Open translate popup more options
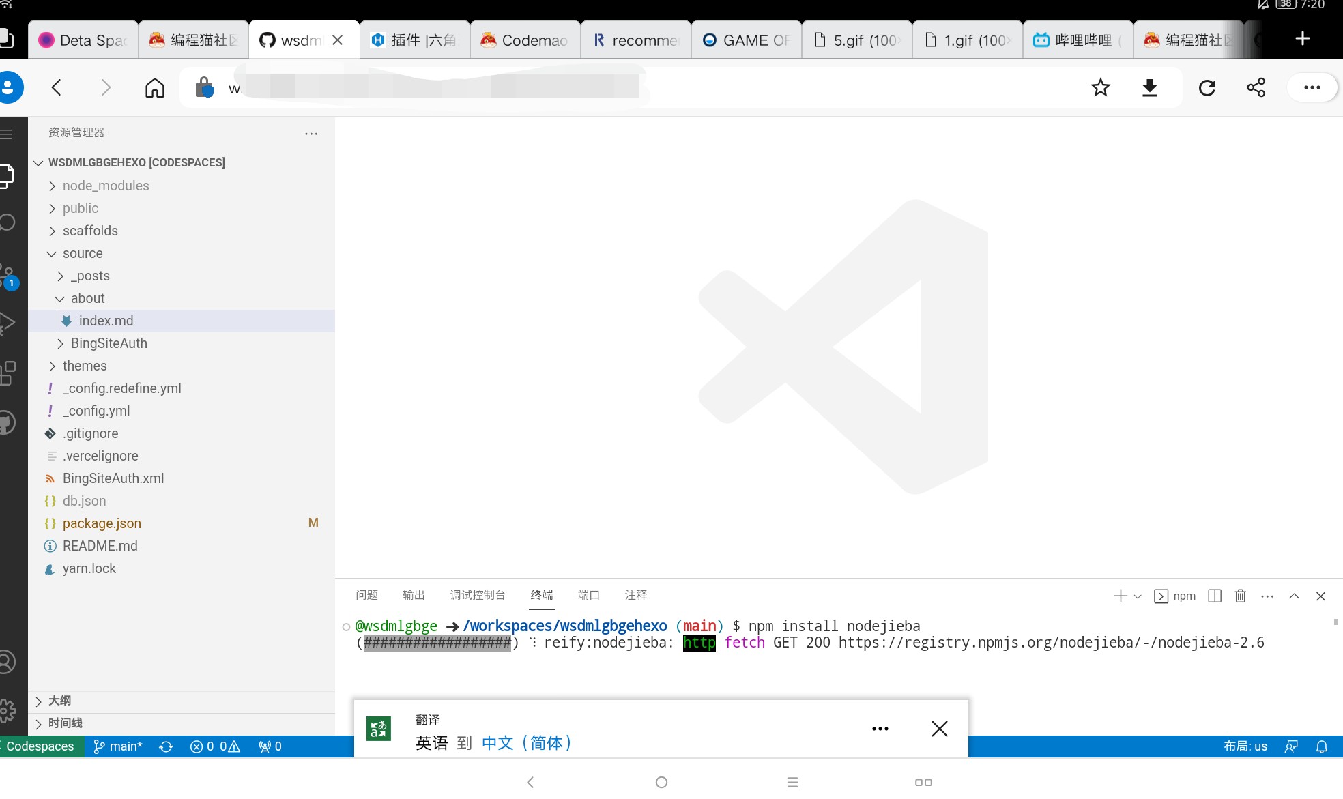The width and height of the screenshot is (1343, 799). coord(880,729)
